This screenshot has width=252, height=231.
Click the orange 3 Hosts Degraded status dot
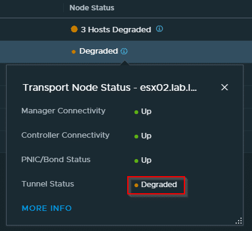coord(74,29)
